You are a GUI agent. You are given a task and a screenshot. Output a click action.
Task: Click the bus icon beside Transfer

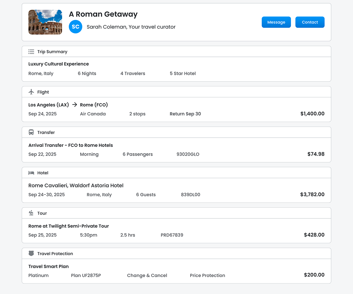(31, 132)
